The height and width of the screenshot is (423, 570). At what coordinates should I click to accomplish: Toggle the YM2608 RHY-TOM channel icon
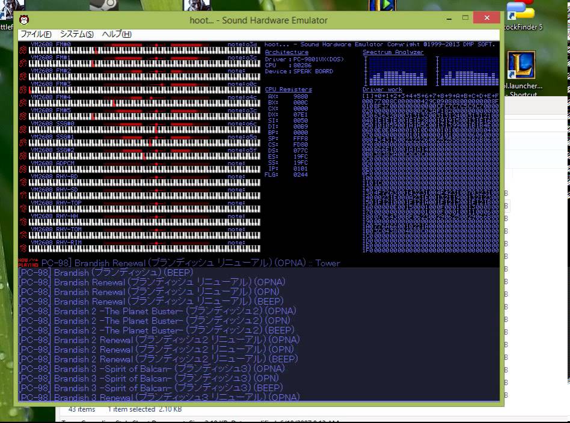(x=23, y=235)
